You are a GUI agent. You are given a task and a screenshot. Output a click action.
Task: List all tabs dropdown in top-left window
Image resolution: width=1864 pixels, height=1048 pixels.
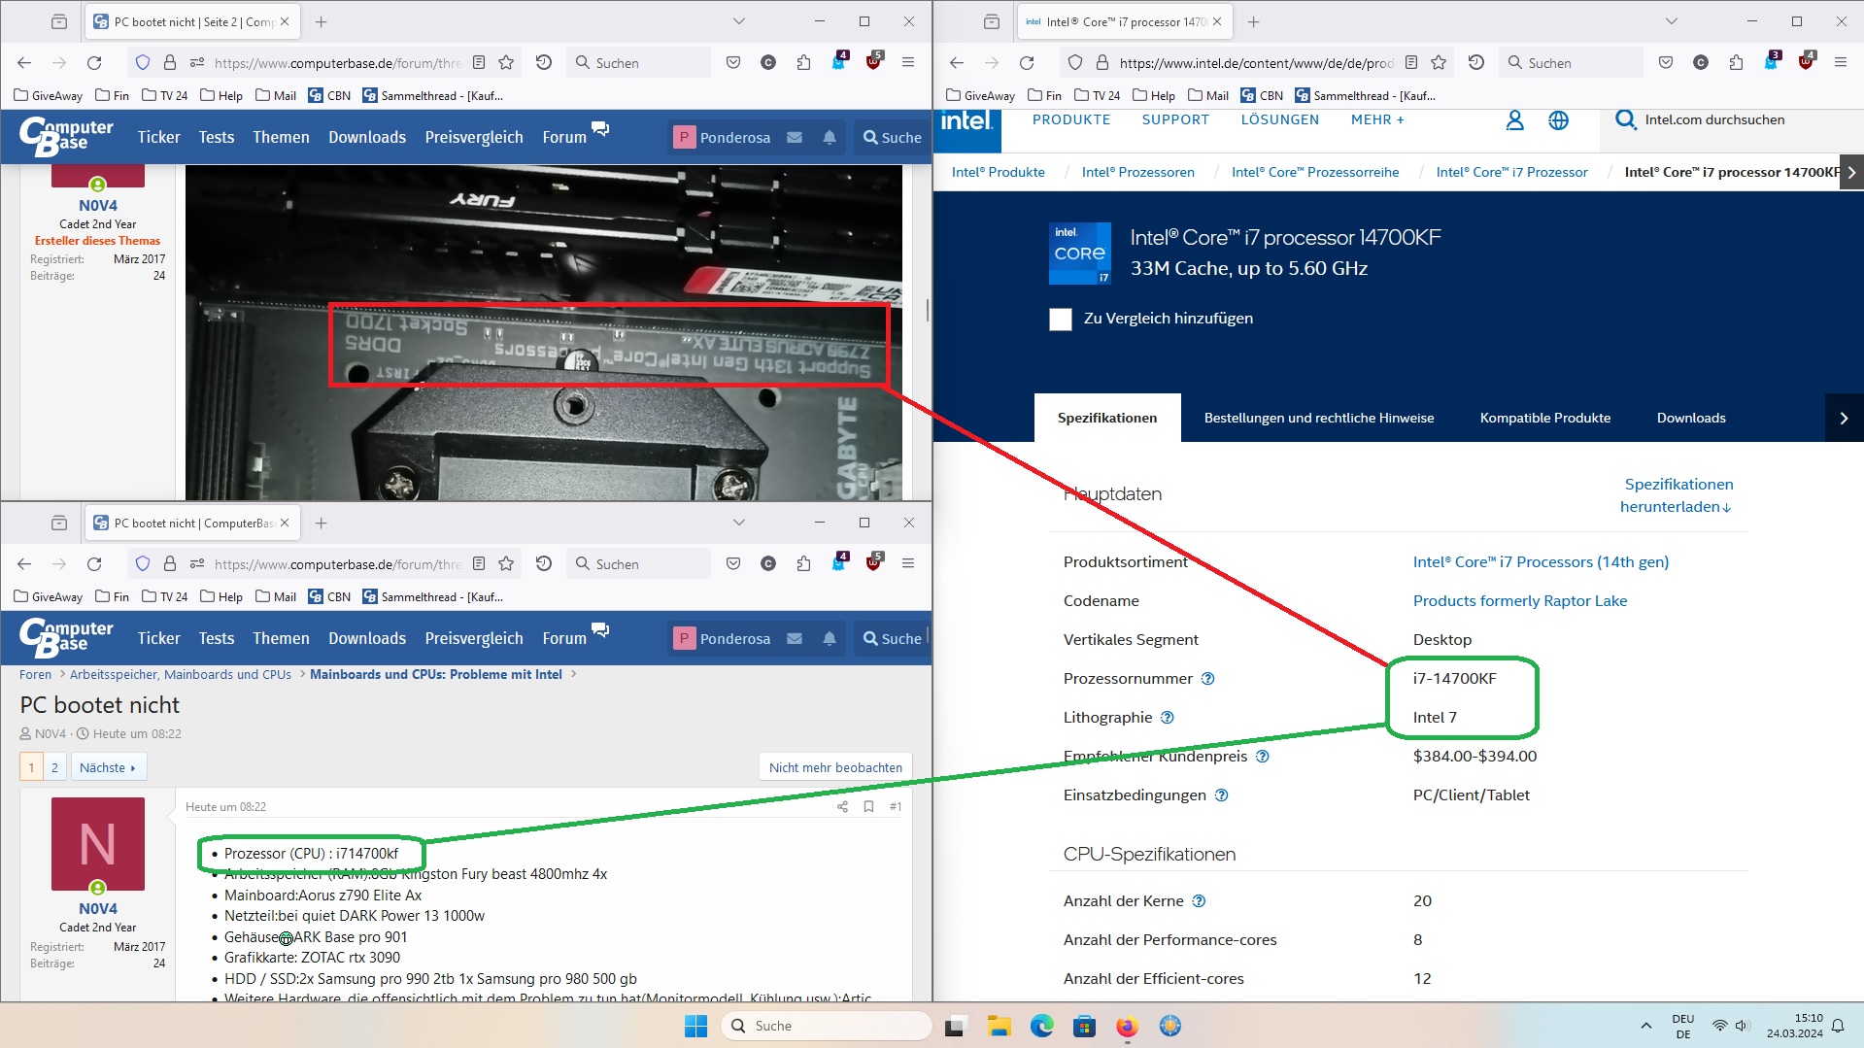739,21
